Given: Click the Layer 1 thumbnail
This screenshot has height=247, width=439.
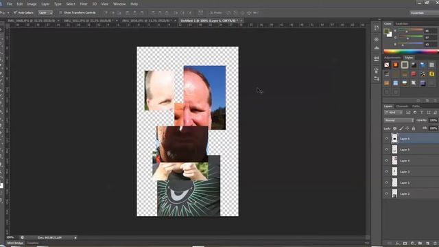Looking at the screenshot, I should (394, 183).
